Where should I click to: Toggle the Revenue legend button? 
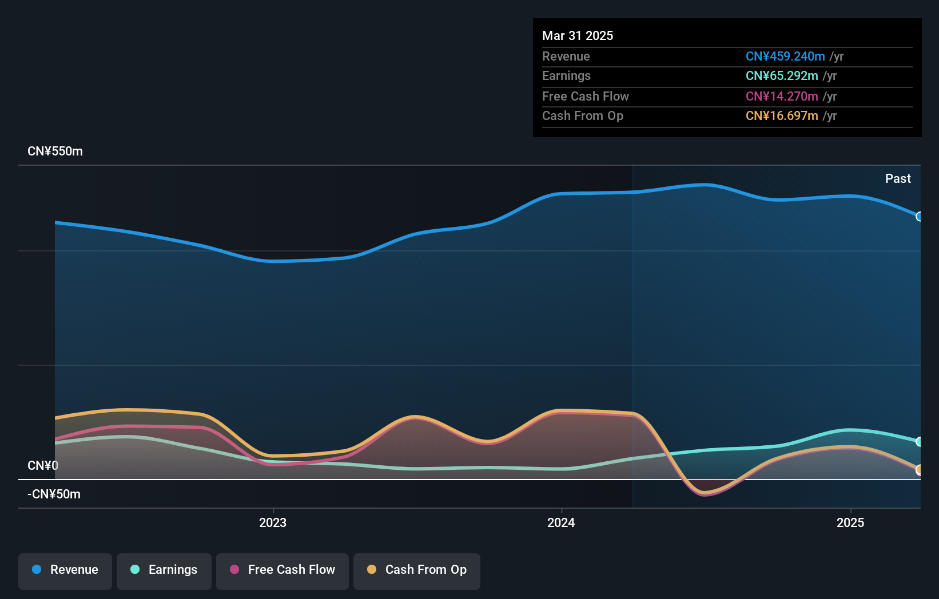65,571
